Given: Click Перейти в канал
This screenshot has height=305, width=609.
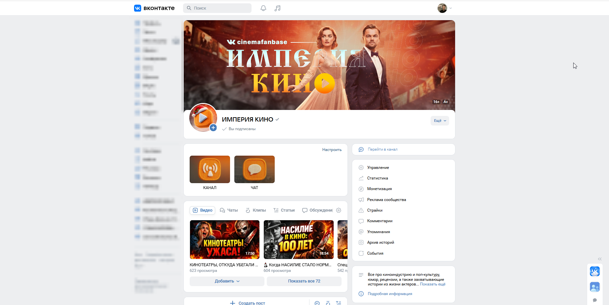Looking at the screenshot, I should [403, 149].
